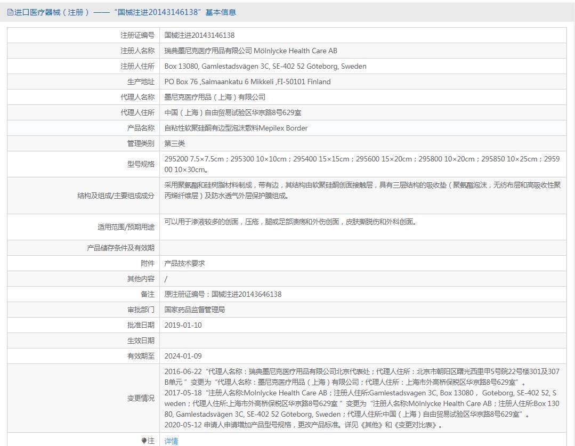The width and height of the screenshot is (575, 446).
Task: Select management class 第三类 value
Action: (x=175, y=143)
